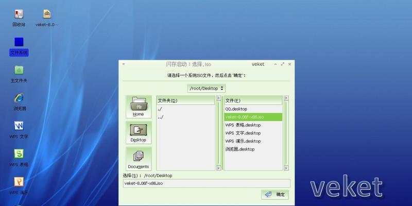
Task: Select 浏览器.desktop in the file list
Action: (x=253, y=149)
